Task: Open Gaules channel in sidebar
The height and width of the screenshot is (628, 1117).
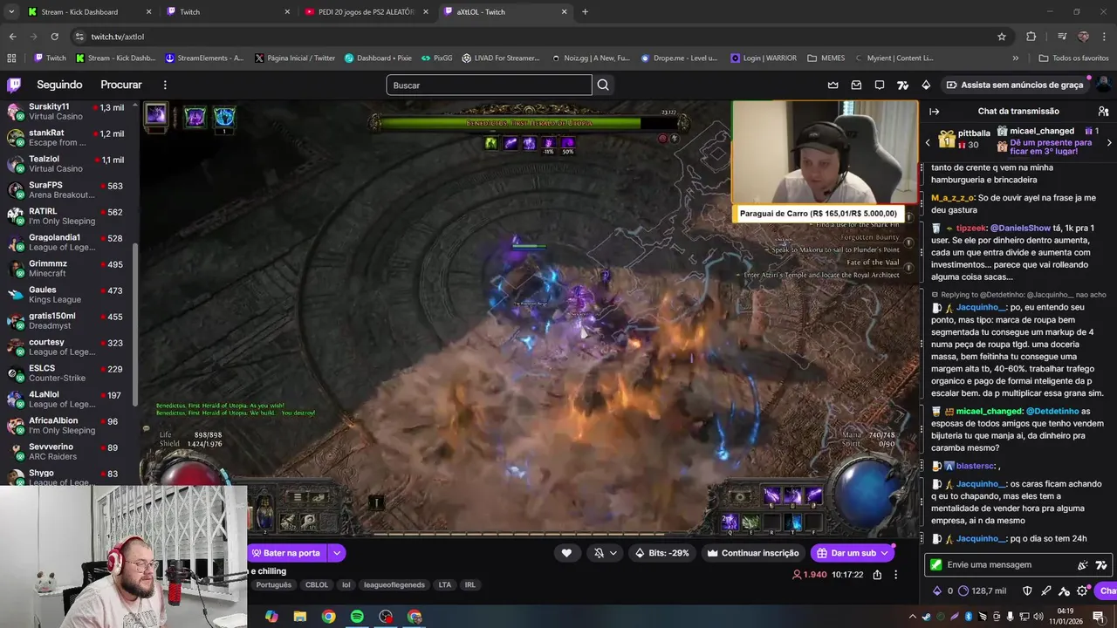Action: pyautogui.click(x=68, y=295)
